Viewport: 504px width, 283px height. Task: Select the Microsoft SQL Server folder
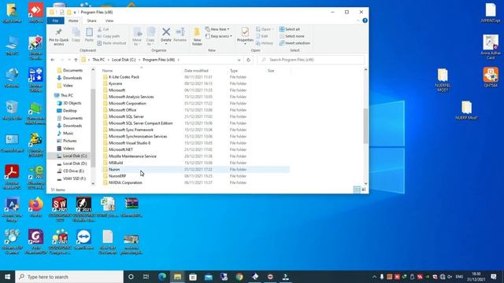coord(126,116)
